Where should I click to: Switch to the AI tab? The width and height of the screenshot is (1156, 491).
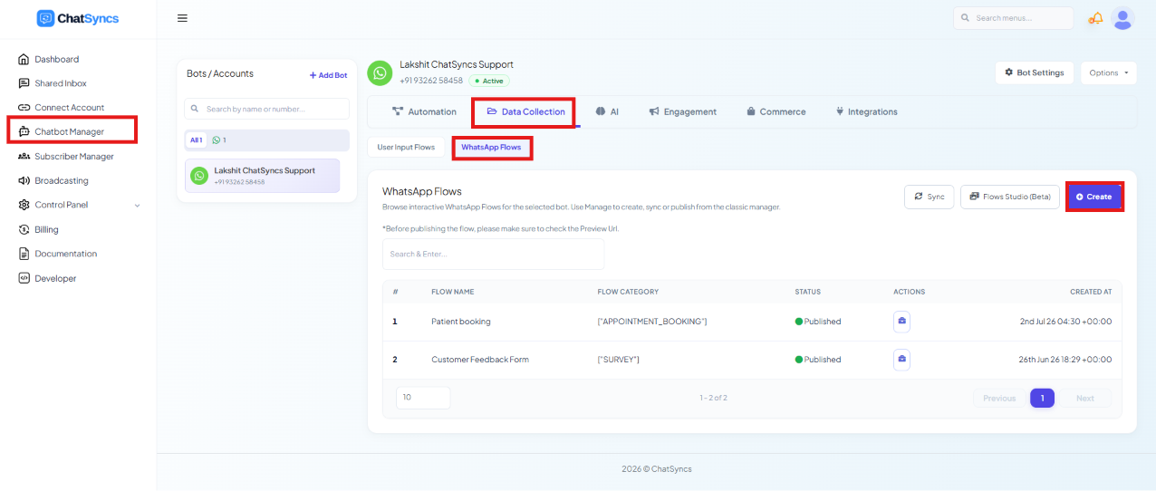[x=607, y=111]
